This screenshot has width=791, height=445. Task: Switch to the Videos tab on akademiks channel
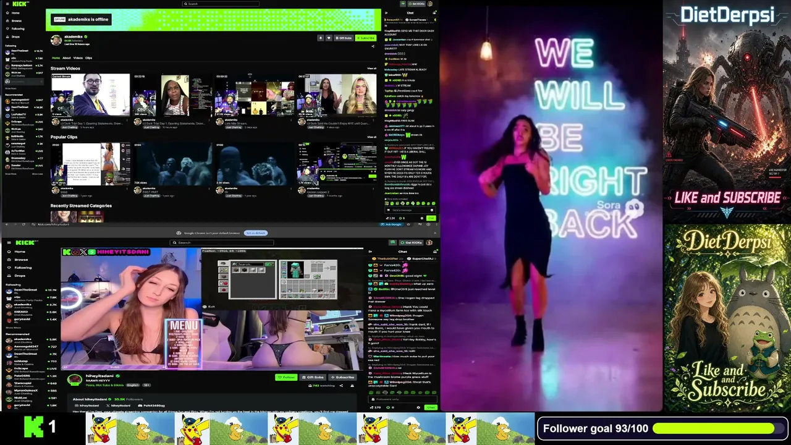78,58
